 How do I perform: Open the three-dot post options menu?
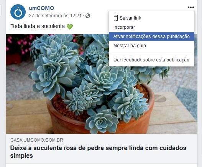click(x=191, y=7)
